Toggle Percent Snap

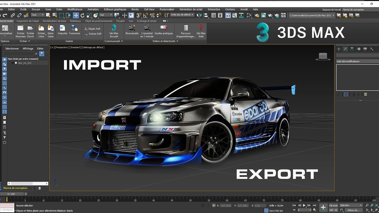152,15
